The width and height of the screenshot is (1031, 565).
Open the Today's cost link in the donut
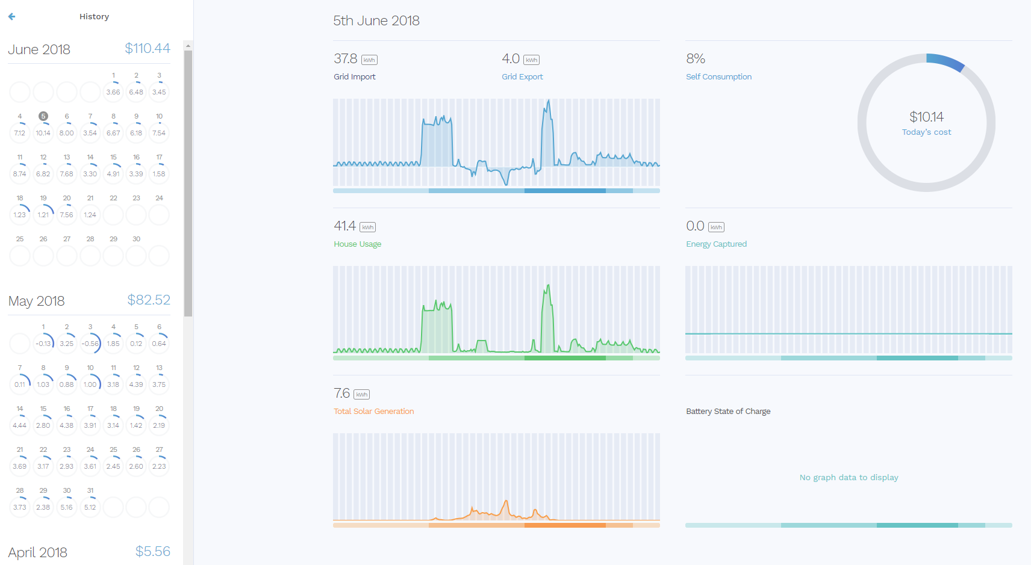(926, 132)
